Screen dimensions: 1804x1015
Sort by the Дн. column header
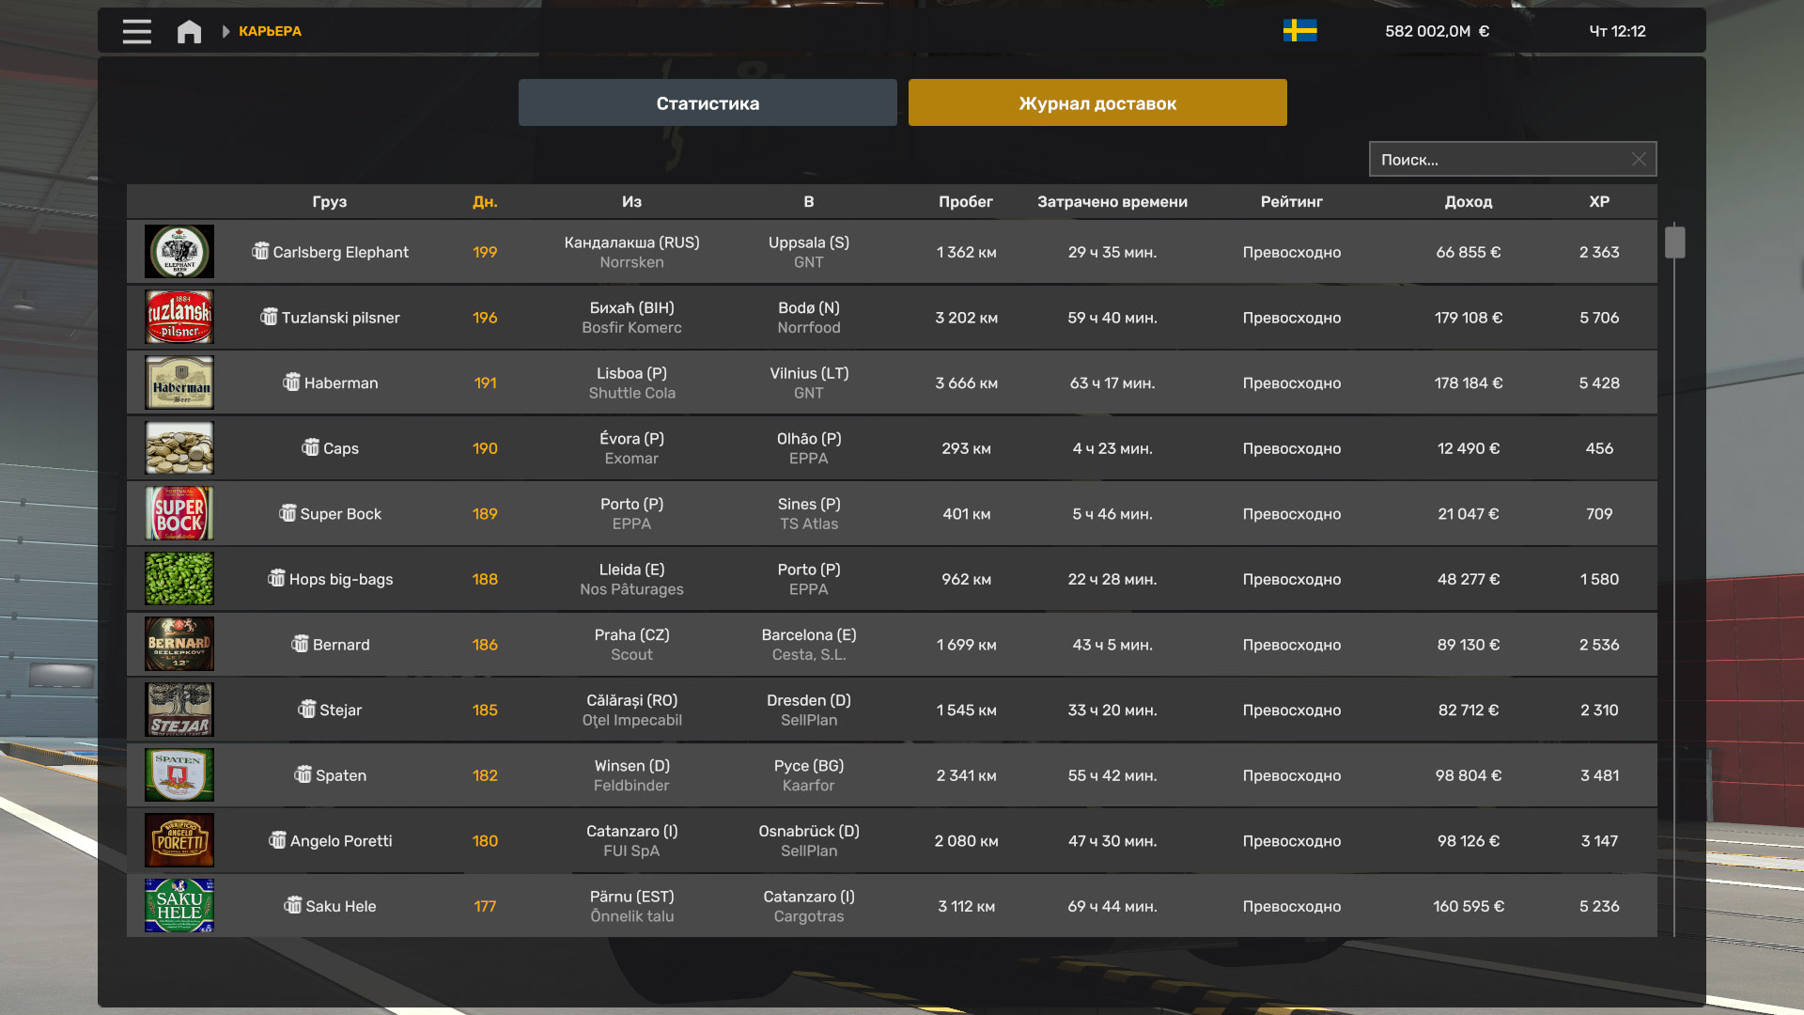coord(485,201)
